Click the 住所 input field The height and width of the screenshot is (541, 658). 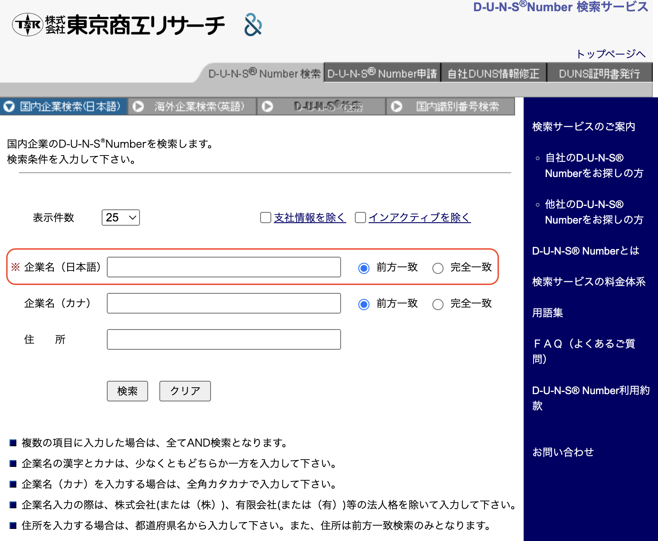click(224, 339)
